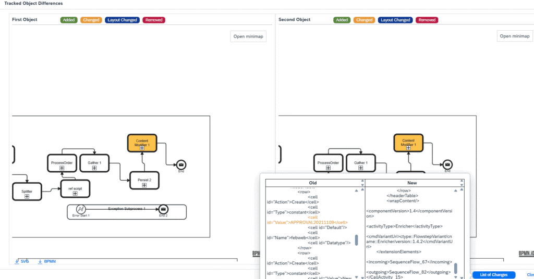Open the List of Changes
The width and height of the screenshot is (534, 279).
(493, 275)
